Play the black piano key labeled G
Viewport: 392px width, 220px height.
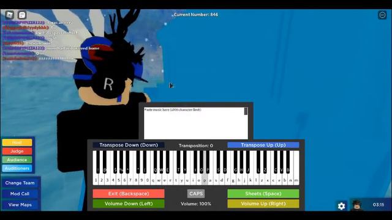[235, 162]
